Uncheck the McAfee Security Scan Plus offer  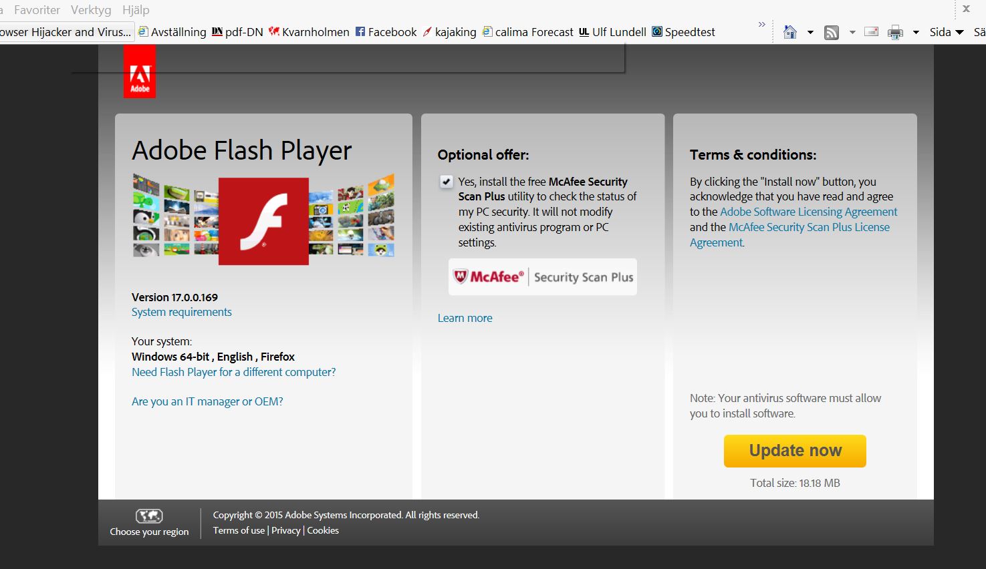click(446, 181)
